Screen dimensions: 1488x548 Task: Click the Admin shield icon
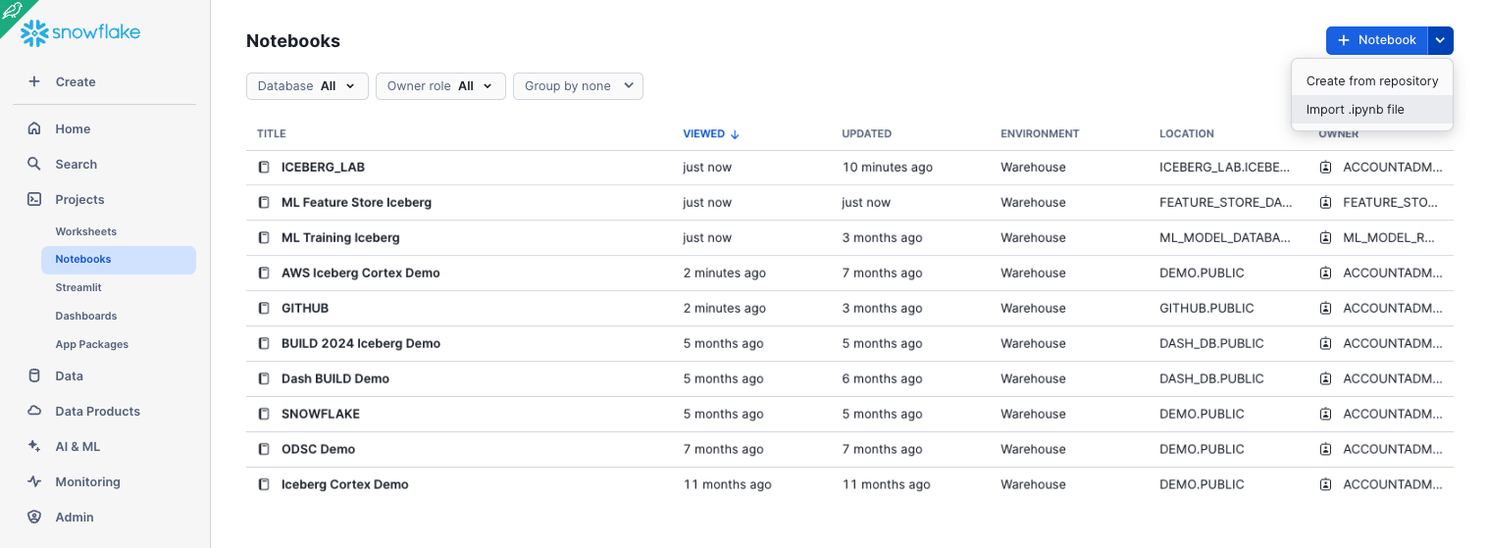[34, 517]
